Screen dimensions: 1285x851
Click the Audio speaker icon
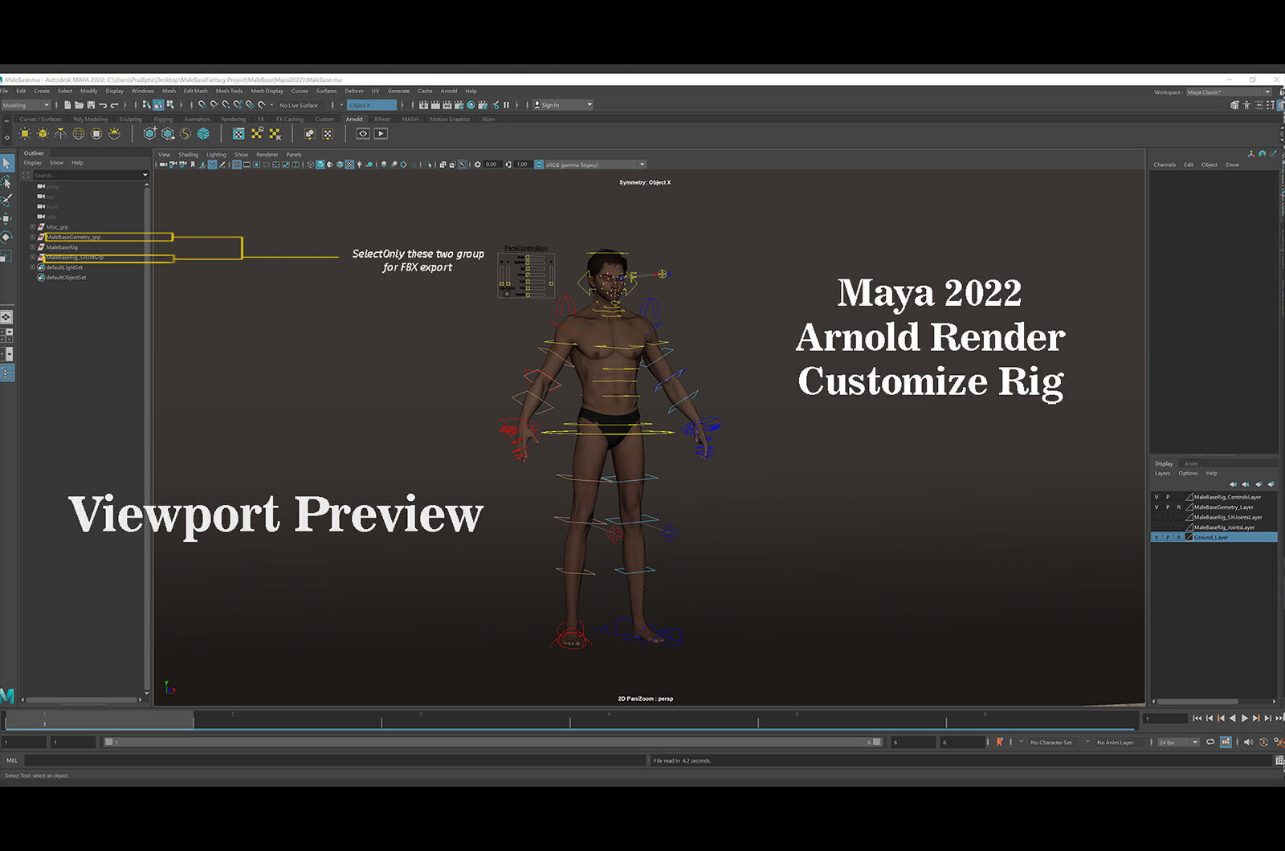(1247, 743)
